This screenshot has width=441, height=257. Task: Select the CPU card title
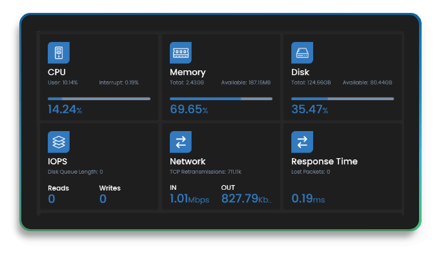pos(57,72)
